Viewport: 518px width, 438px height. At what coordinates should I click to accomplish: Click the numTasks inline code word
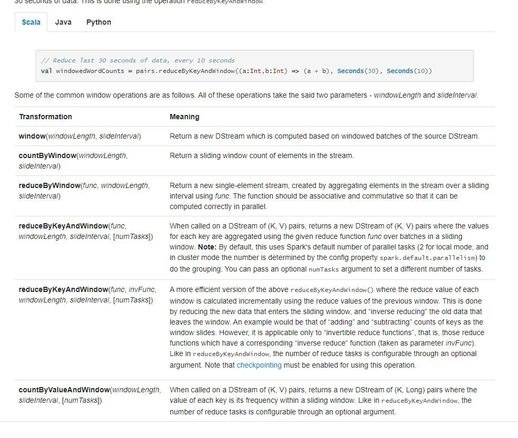[x=324, y=269]
